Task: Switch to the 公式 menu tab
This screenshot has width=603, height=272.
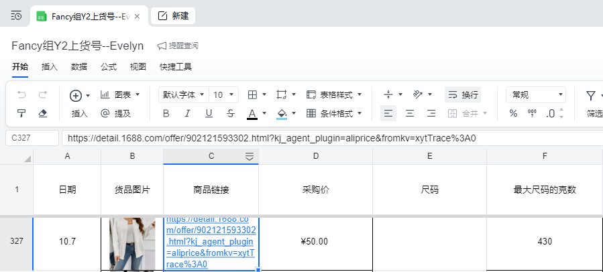Action: pyautogui.click(x=109, y=67)
